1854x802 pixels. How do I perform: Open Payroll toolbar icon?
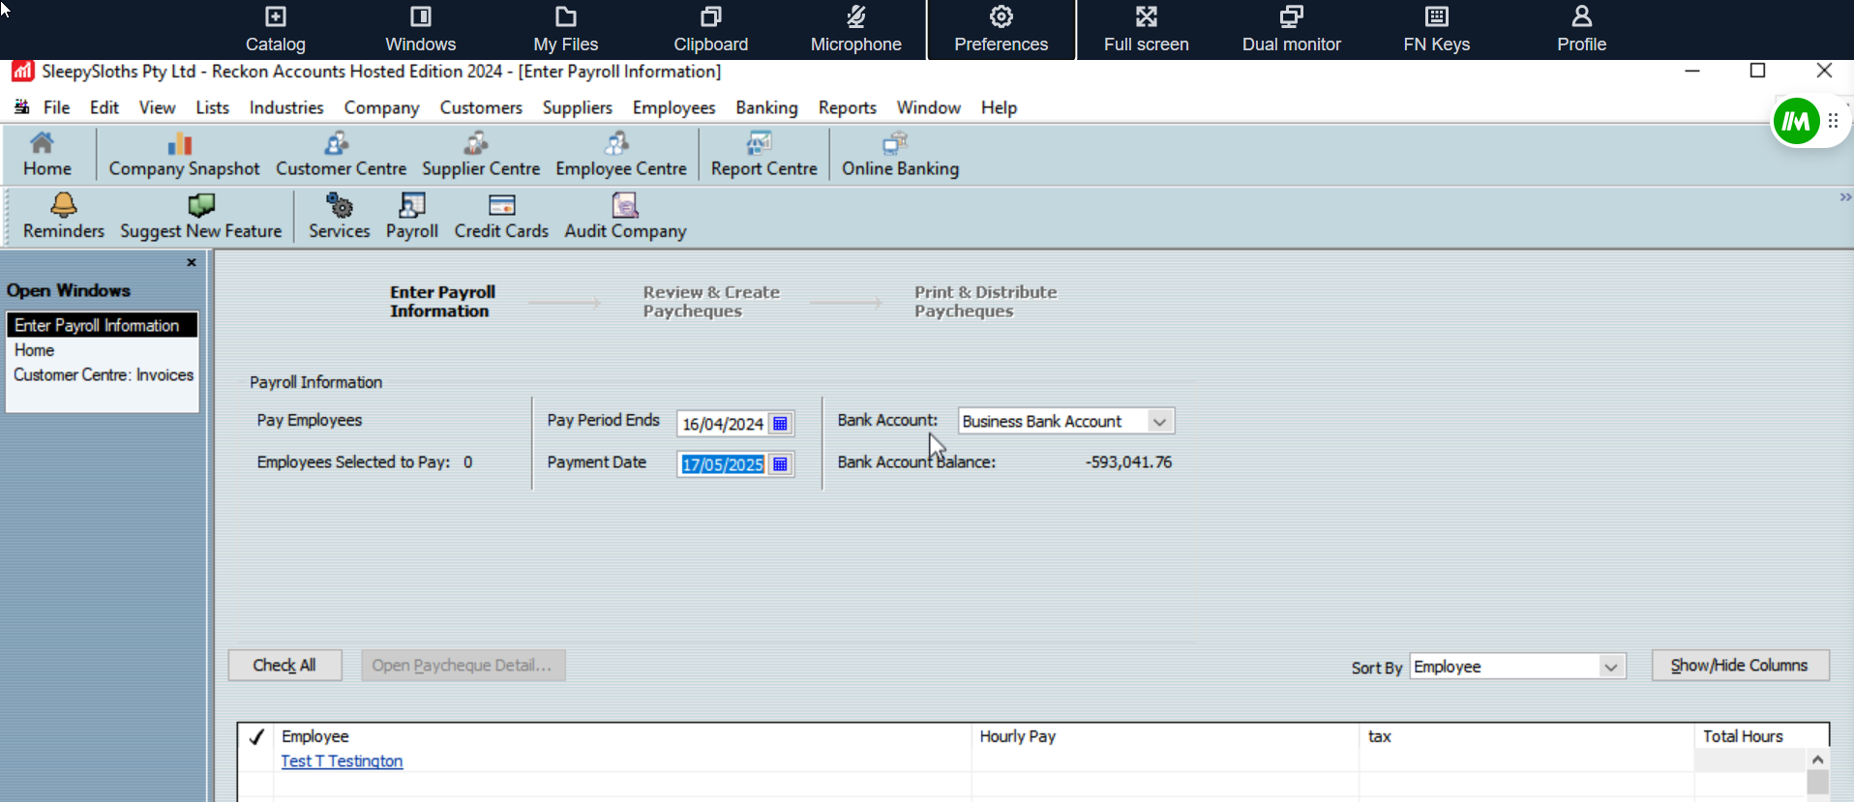tap(412, 217)
